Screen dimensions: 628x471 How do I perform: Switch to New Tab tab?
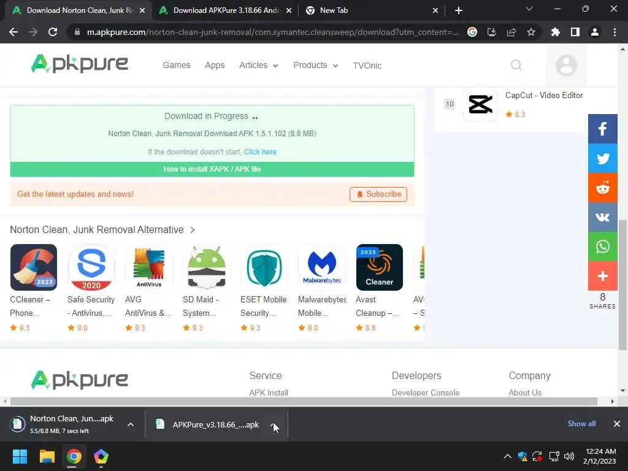[372, 10]
